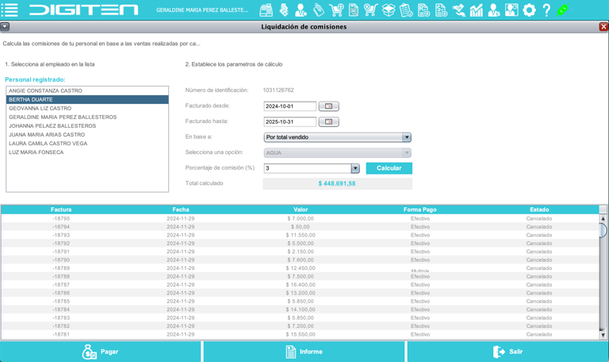Click the invoice table scrollbar down arrow
This screenshot has width=609, height=362.
(603, 335)
